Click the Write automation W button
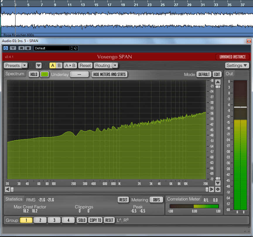 [28, 48]
